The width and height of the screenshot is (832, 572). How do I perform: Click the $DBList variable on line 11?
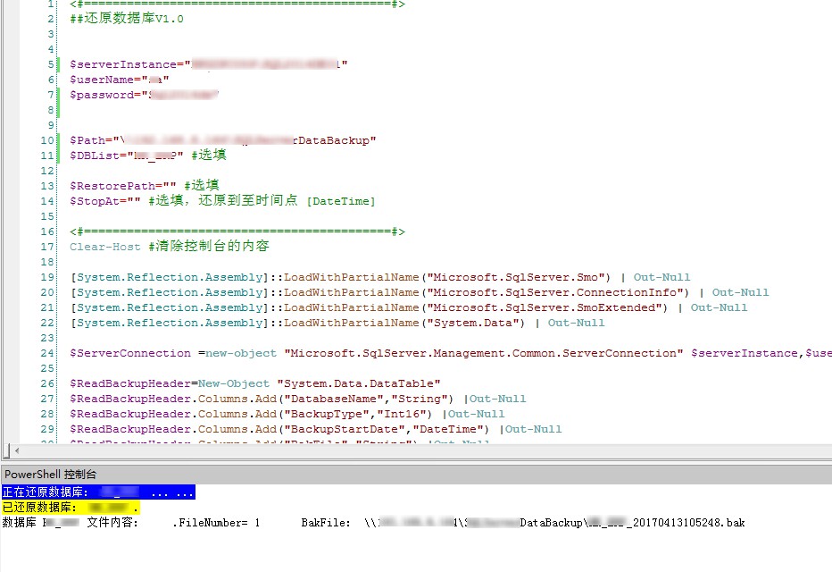pyautogui.click(x=95, y=156)
